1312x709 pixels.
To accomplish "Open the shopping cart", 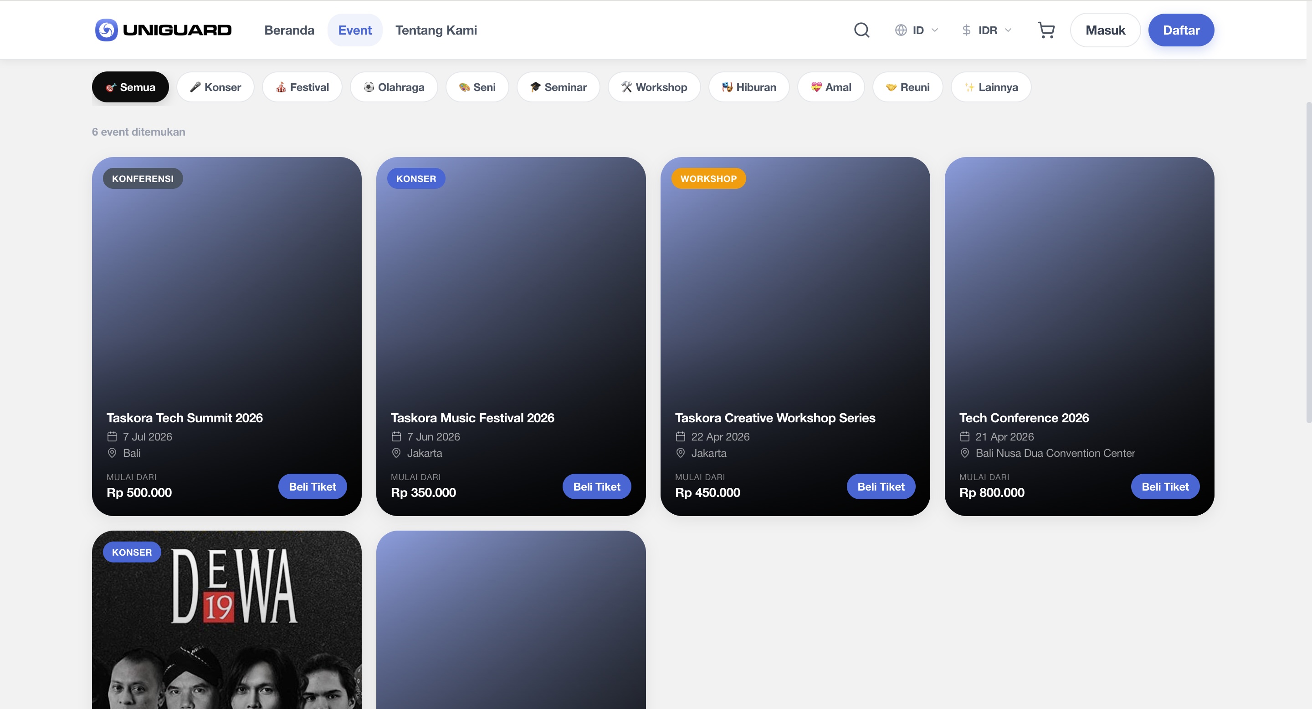I will [x=1047, y=30].
